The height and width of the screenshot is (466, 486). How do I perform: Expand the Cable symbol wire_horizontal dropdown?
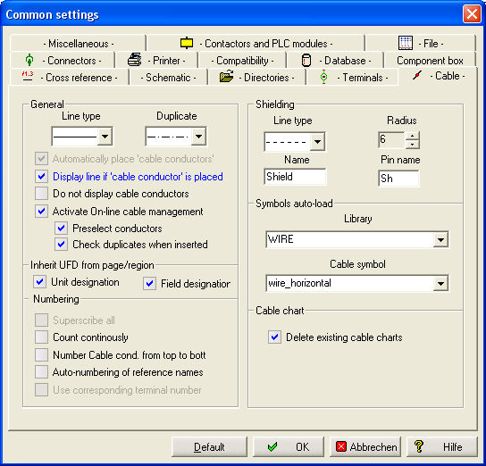440,283
